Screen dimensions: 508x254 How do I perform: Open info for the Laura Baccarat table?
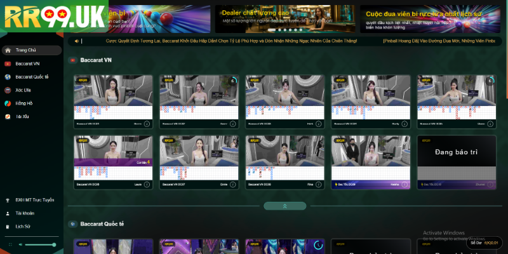(147, 185)
